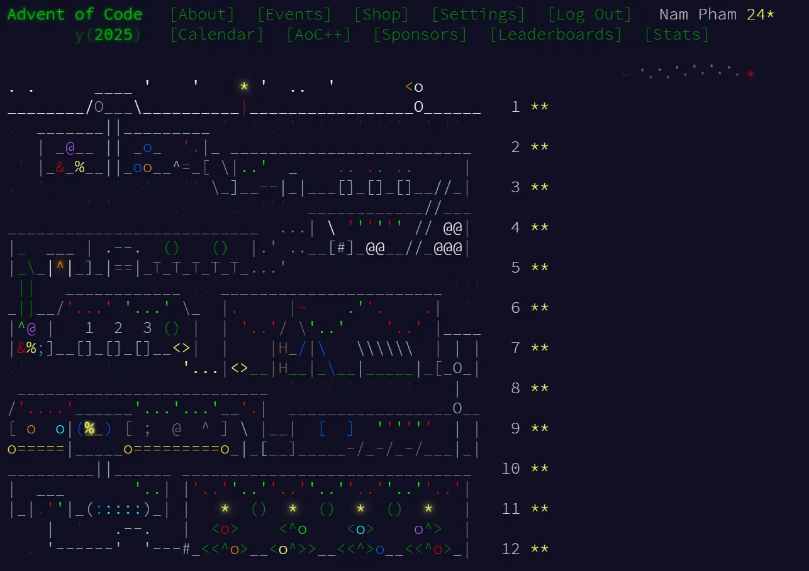Viewport: 809px width, 571px height.
Task: Open the Shop link
Action: pyautogui.click(x=381, y=14)
